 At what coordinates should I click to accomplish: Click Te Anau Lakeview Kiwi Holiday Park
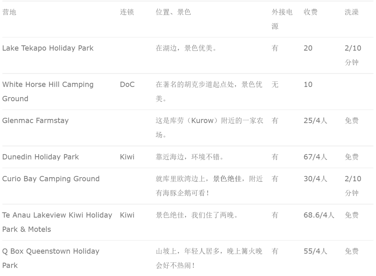click(x=57, y=222)
